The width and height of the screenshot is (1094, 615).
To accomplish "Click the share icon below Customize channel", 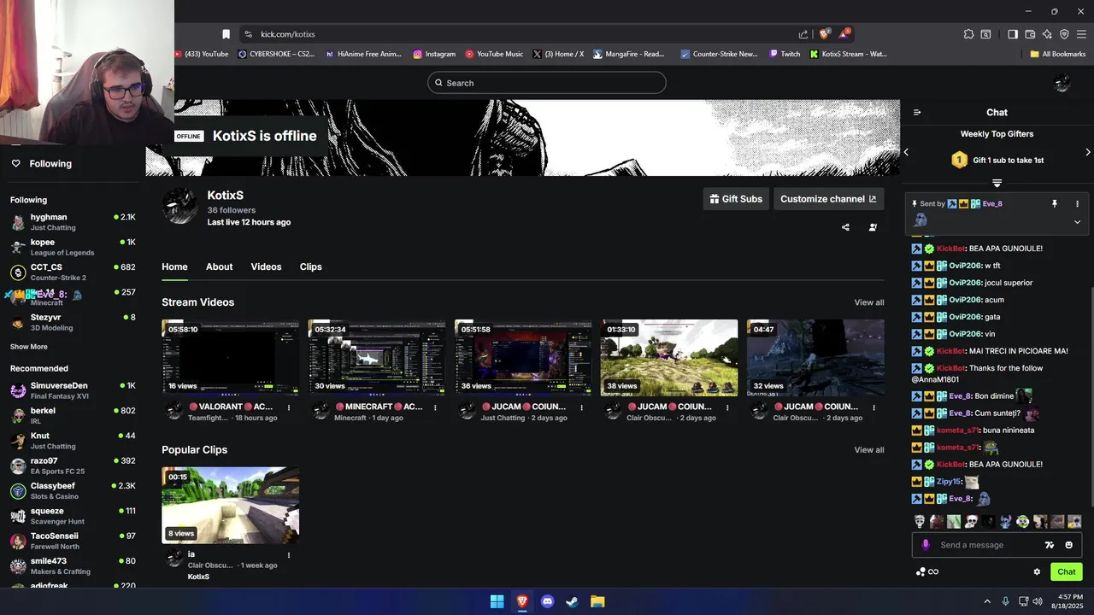I will click(845, 227).
